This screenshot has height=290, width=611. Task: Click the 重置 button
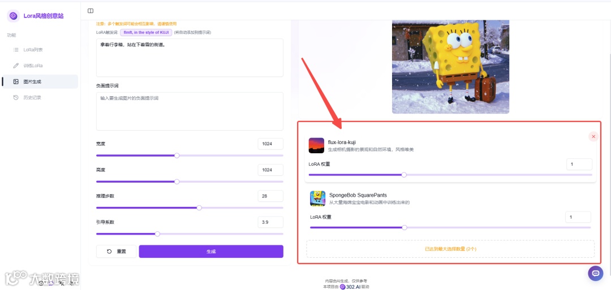coord(116,252)
